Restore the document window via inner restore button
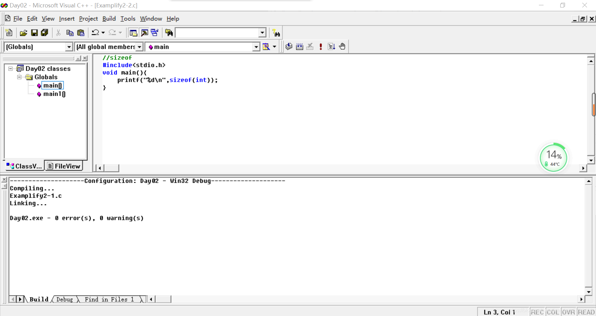 583,19
